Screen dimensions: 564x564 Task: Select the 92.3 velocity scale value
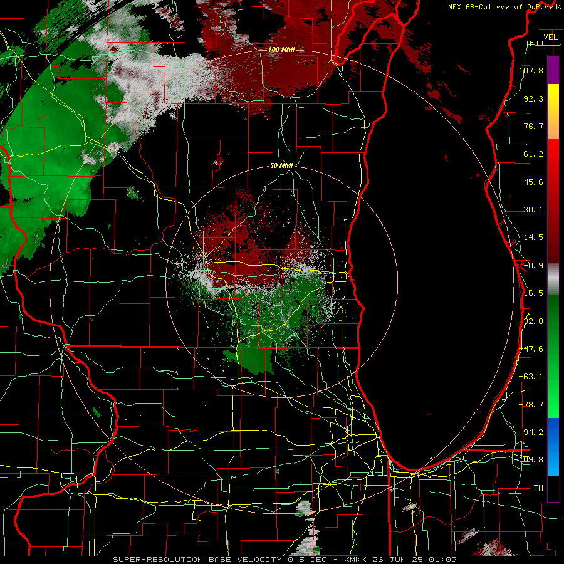coord(533,98)
